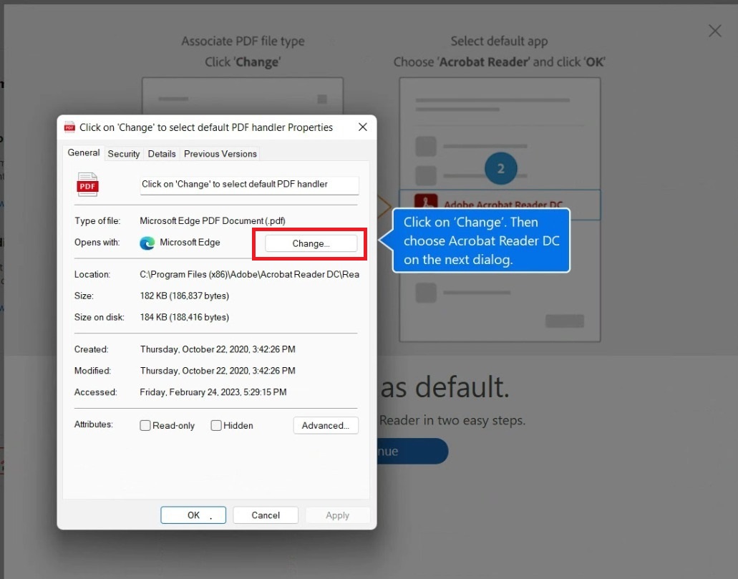The width and height of the screenshot is (738, 579).
Task: Click the location path text
Action: pos(249,274)
